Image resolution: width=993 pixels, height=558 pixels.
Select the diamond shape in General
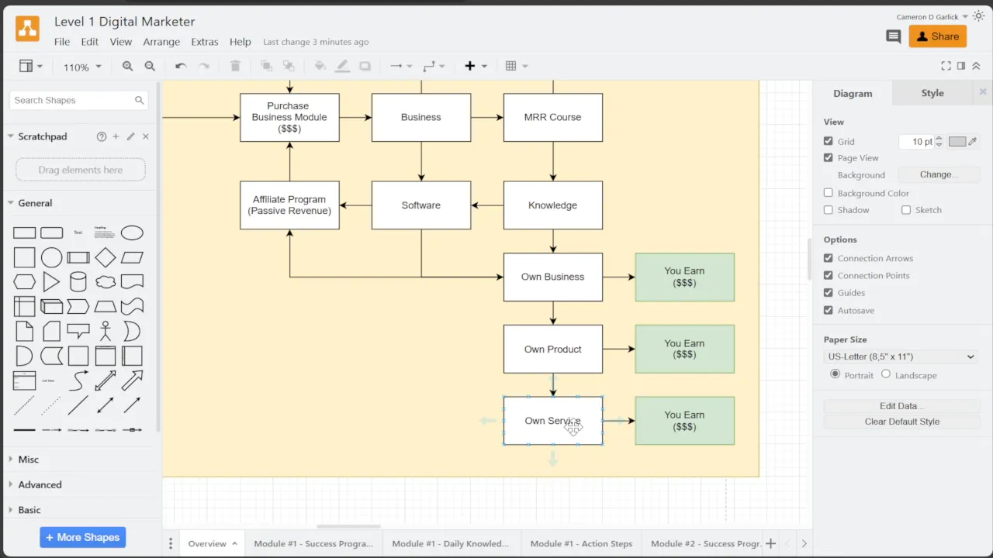pos(106,257)
